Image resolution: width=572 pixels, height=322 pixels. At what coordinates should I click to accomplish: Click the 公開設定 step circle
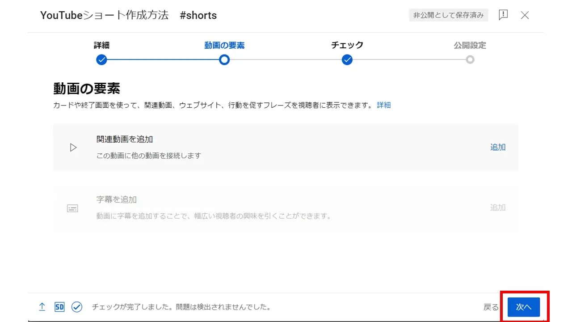point(470,59)
